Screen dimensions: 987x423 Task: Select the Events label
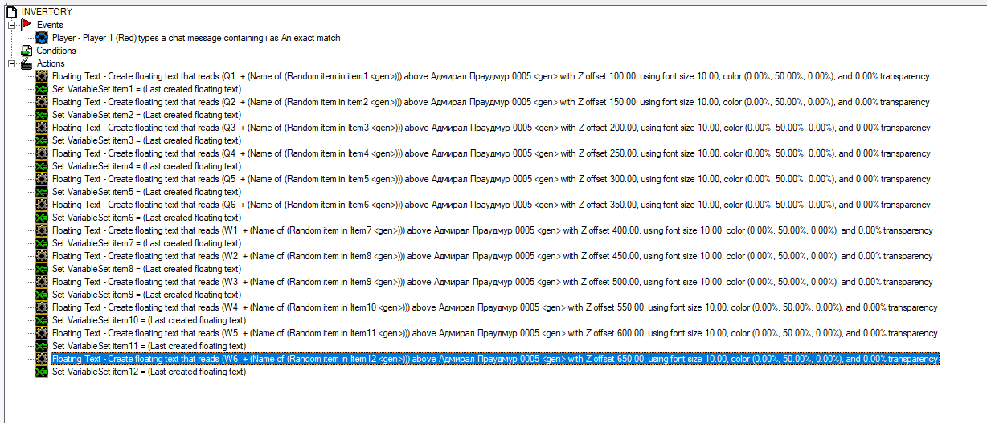[50, 25]
